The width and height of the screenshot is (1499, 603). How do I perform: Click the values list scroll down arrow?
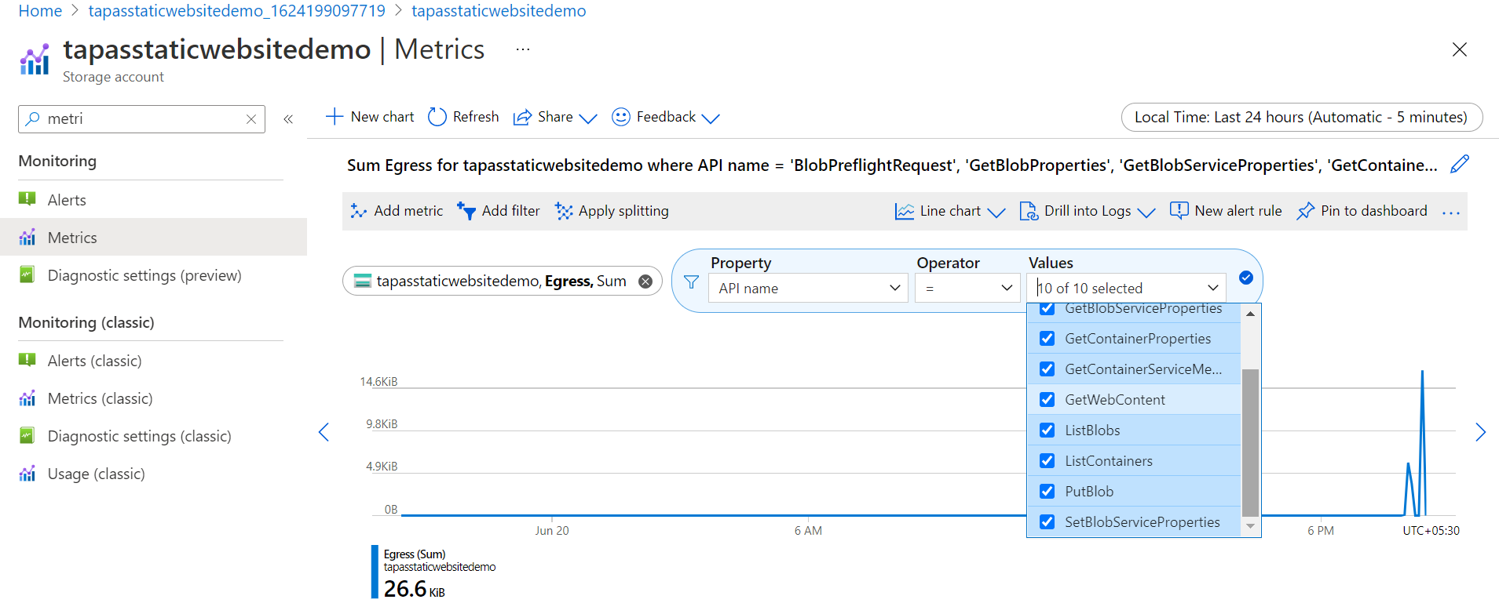pos(1250,526)
